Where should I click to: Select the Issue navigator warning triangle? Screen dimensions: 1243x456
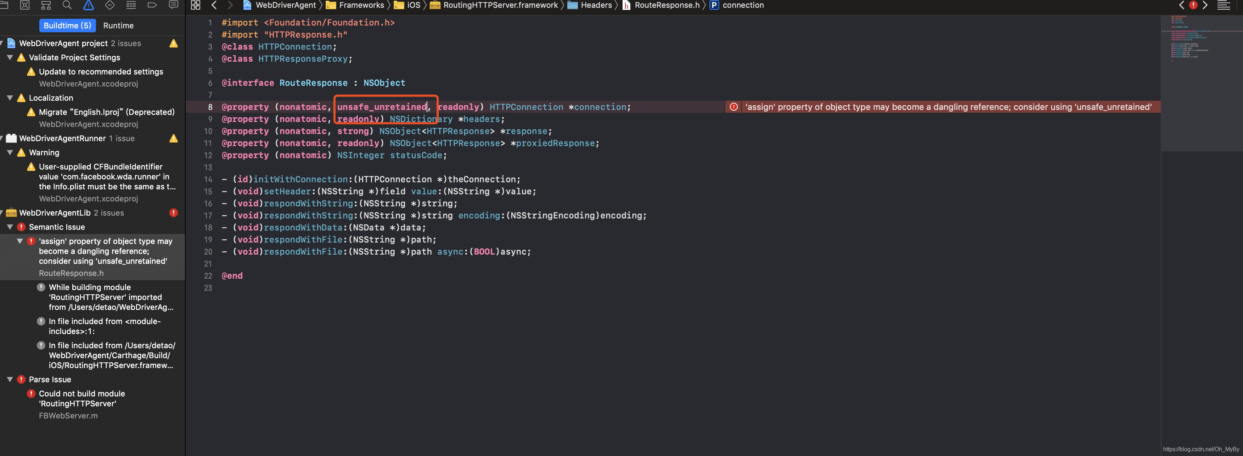(x=88, y=5)
